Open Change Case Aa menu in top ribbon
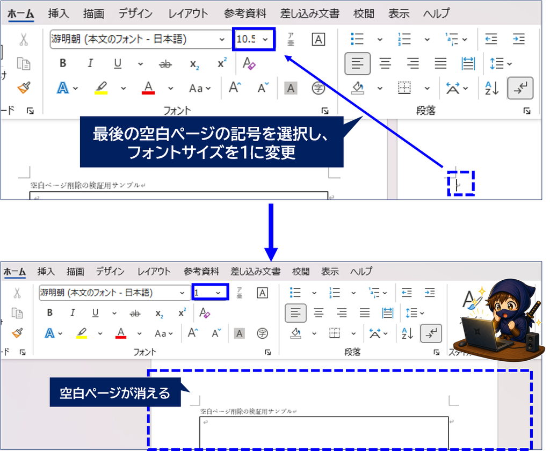550x451 pixels. coord(200,88)
